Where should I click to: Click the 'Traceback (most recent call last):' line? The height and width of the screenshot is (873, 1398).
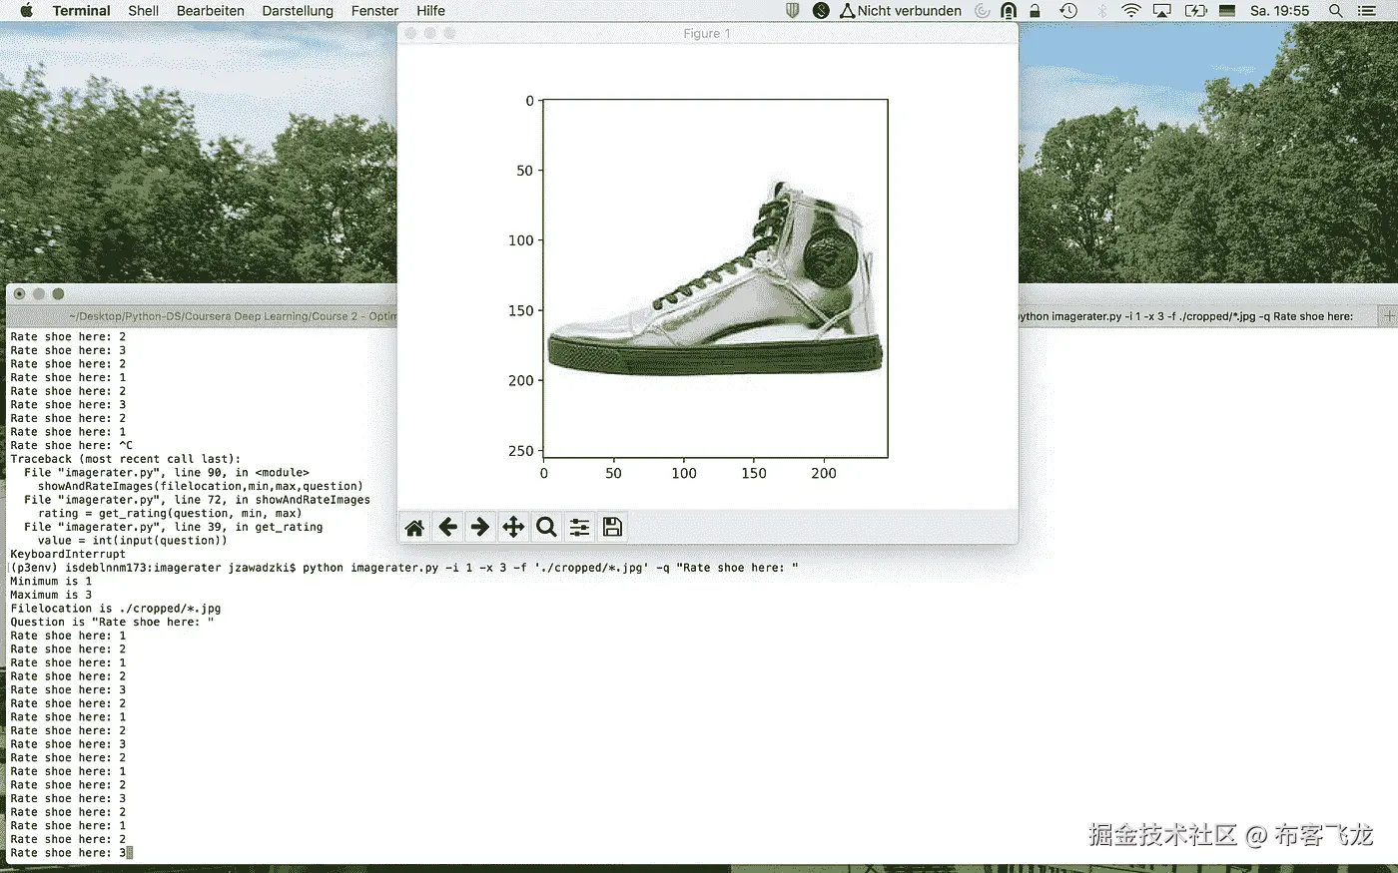coord(125,459)
